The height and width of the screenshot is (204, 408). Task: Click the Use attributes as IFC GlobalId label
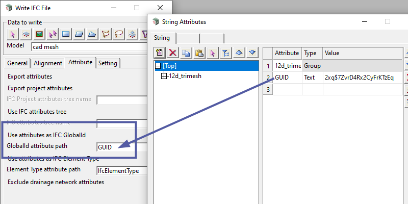point(46,135)
